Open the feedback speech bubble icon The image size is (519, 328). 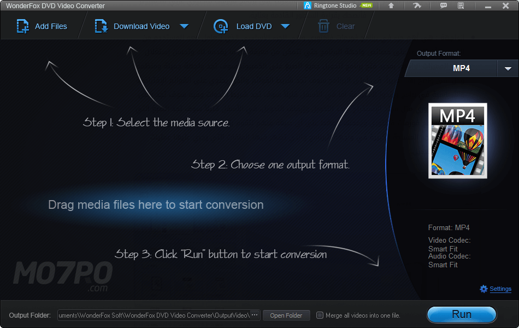(x=444, y=5)
